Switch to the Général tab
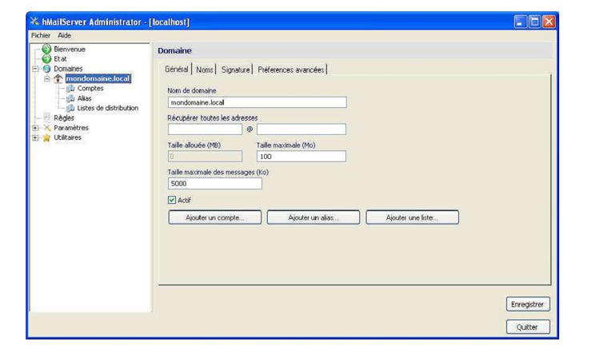Screen dimensions: 591x346 pos(177,70)
